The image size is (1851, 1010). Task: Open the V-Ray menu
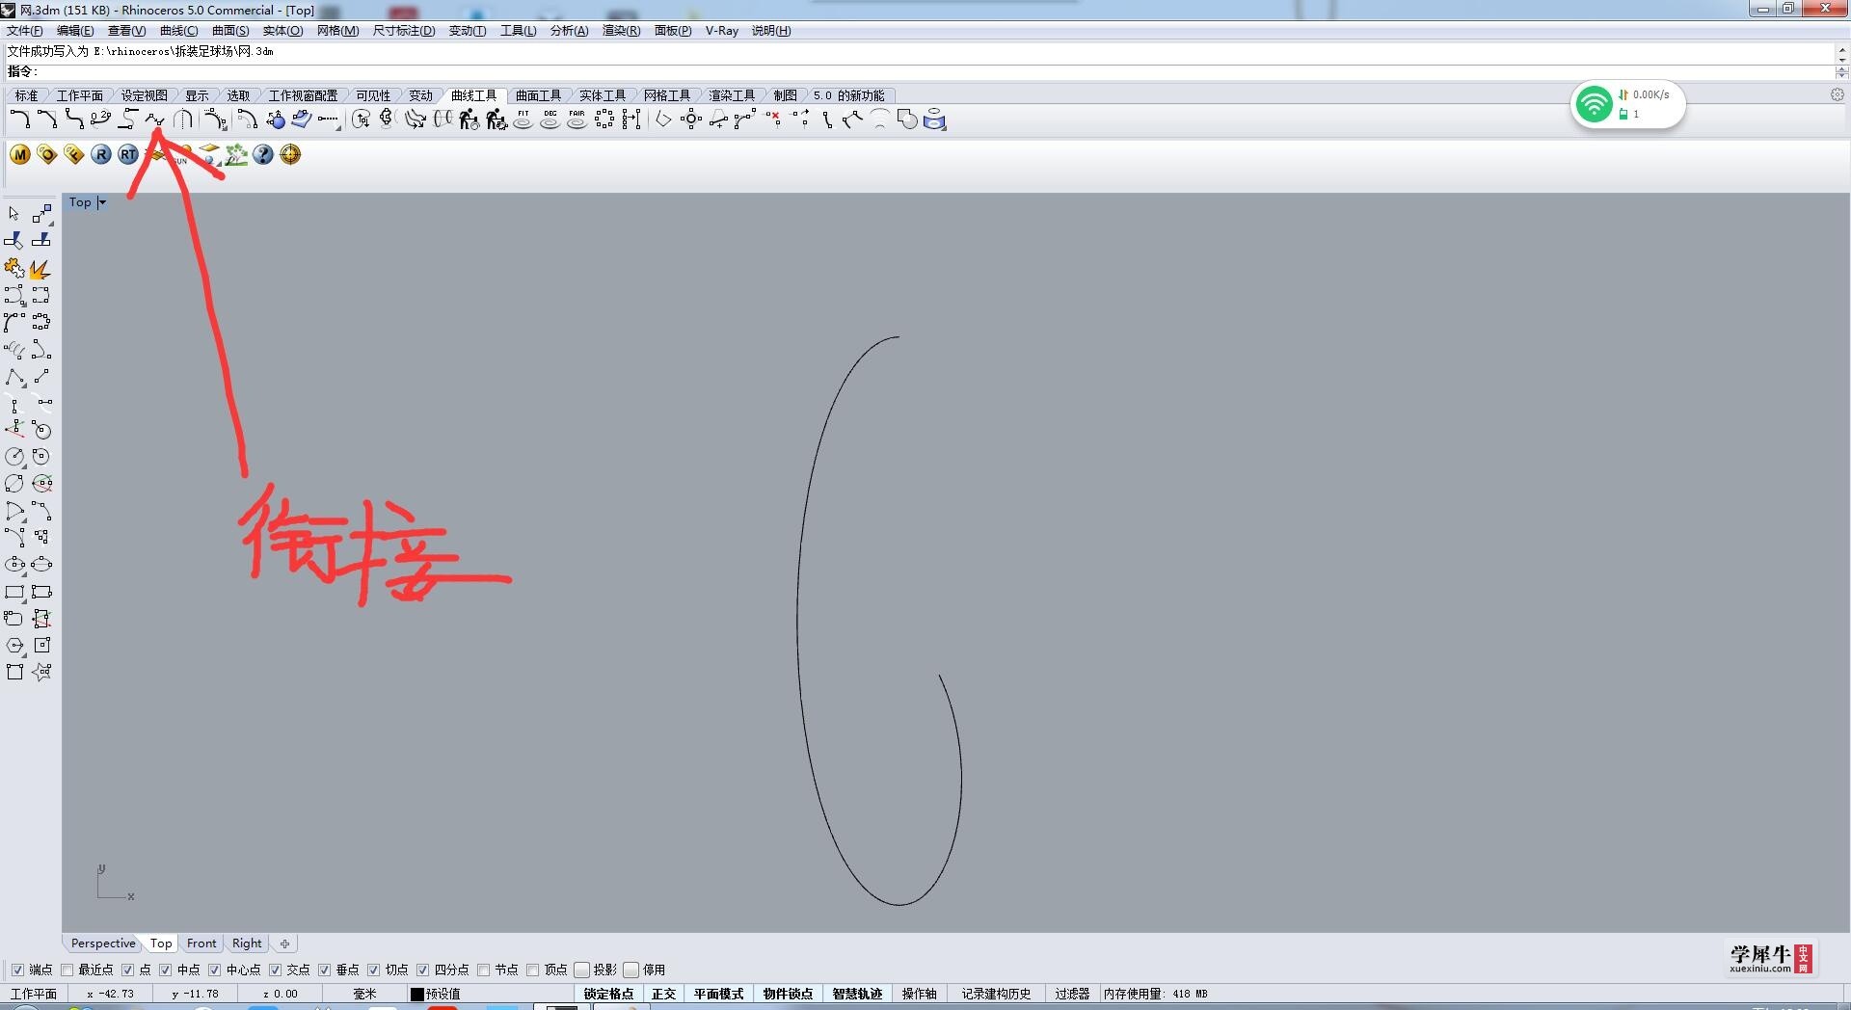(721, 31)
